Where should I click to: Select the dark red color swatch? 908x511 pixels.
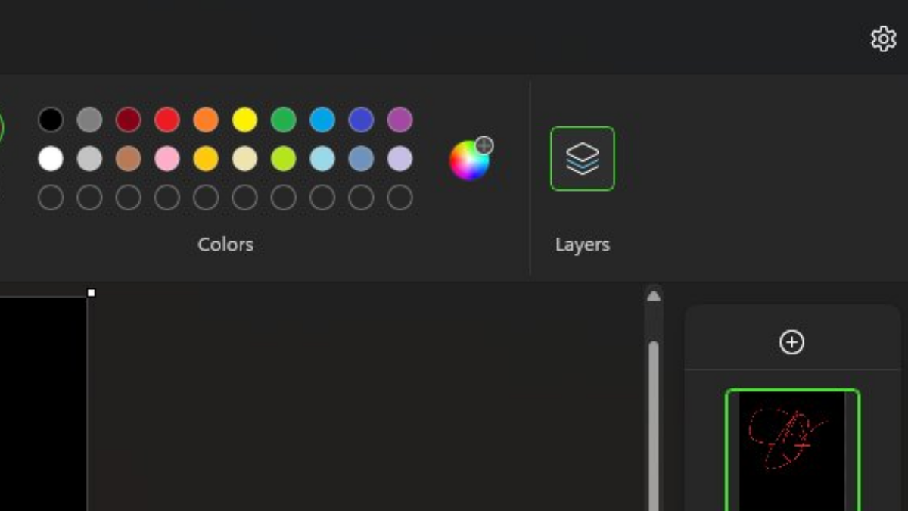pos(128,119)
